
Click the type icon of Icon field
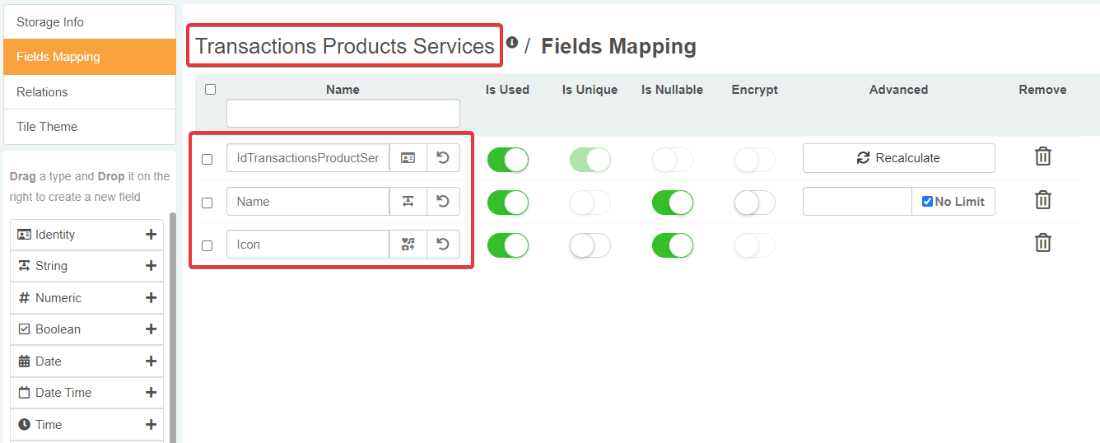click(x=408, y=245)
